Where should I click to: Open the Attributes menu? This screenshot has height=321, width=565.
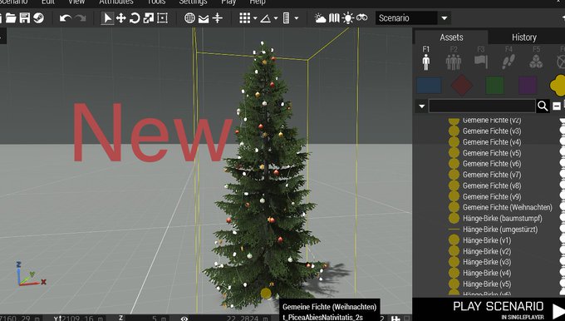(116, 2)
